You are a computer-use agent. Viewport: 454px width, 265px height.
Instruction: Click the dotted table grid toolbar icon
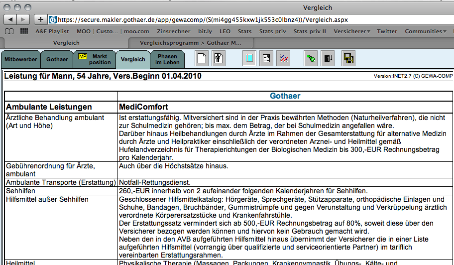[x=249, y=58]
